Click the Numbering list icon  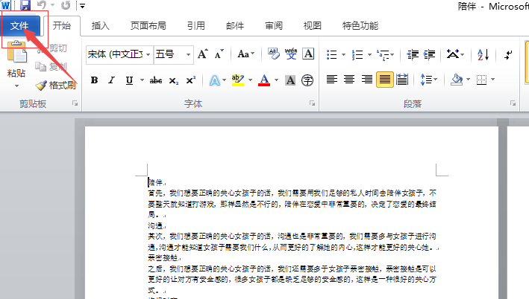[357, 54]
